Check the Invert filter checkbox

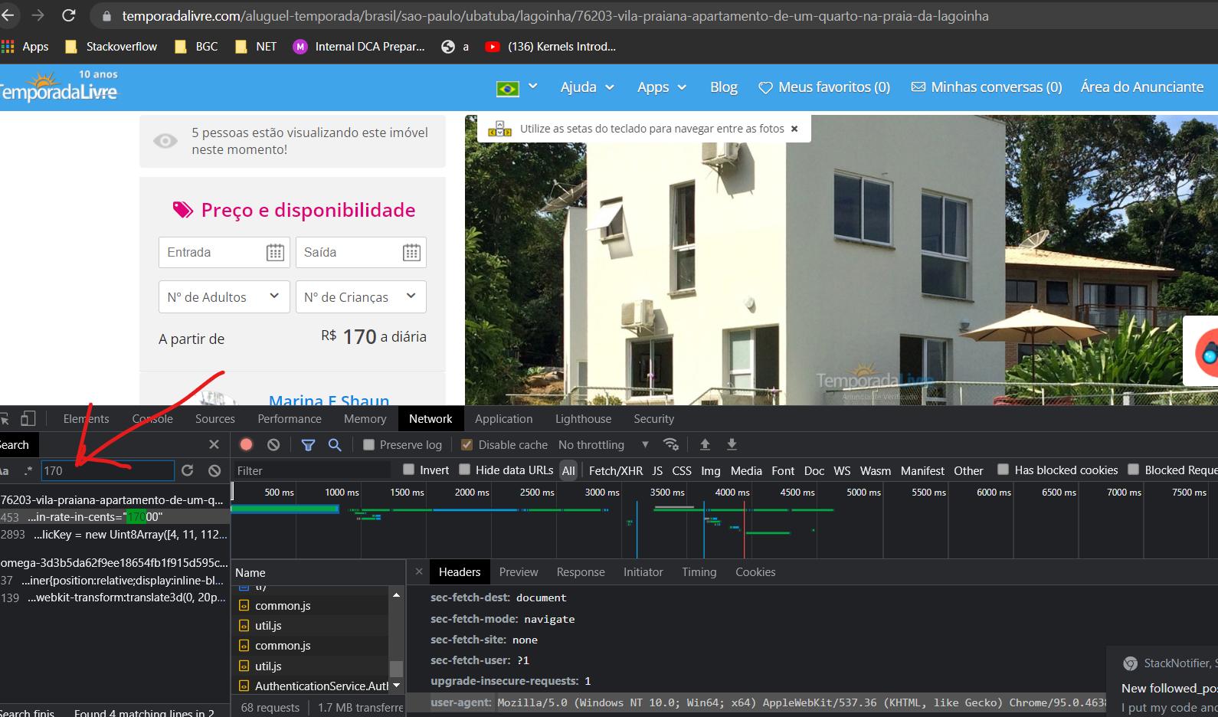point(408,470)
